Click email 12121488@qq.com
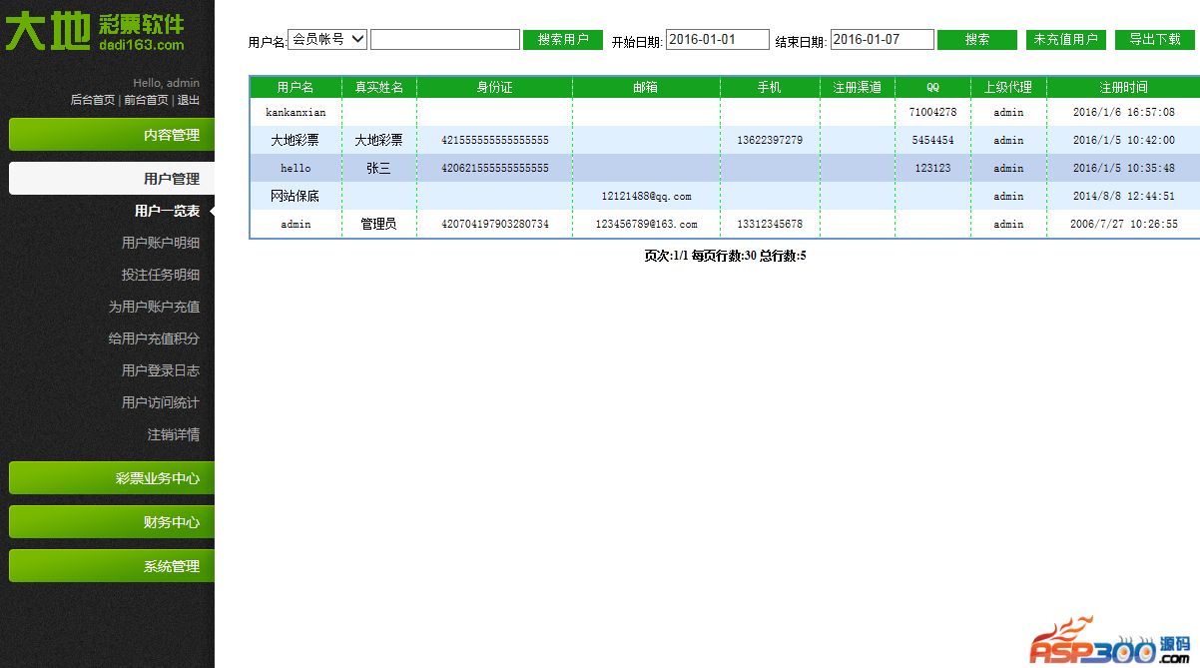 click(x=646, y=197)
